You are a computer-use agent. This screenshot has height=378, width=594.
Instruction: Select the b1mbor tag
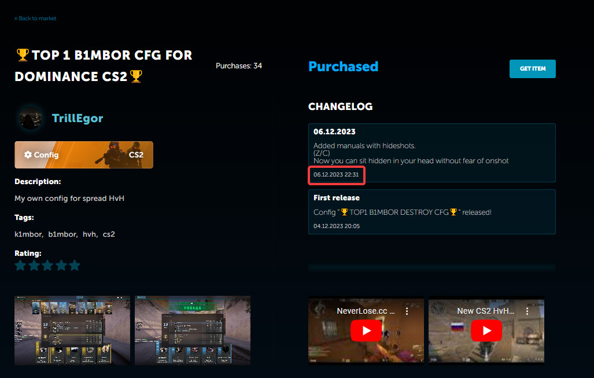62,234
